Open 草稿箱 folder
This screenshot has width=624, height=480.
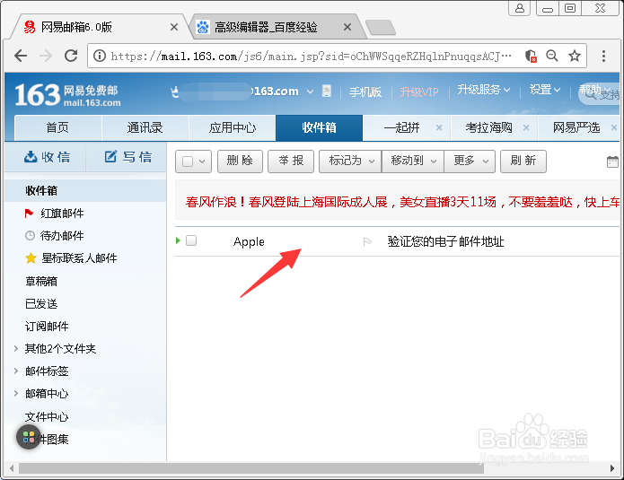pos(41,282)
